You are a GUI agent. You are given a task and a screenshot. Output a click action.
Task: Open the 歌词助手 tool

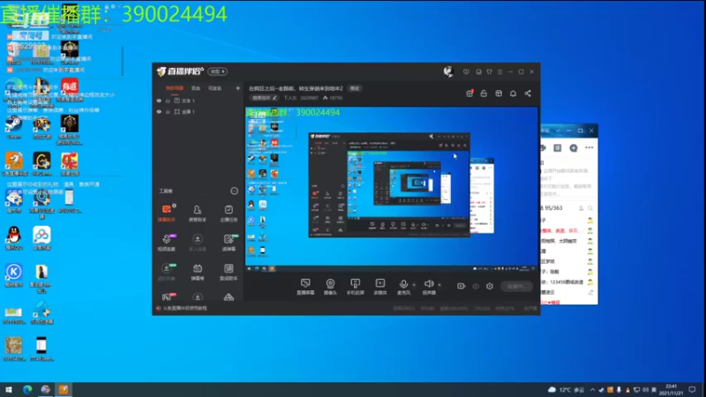[x=229, y=272]
